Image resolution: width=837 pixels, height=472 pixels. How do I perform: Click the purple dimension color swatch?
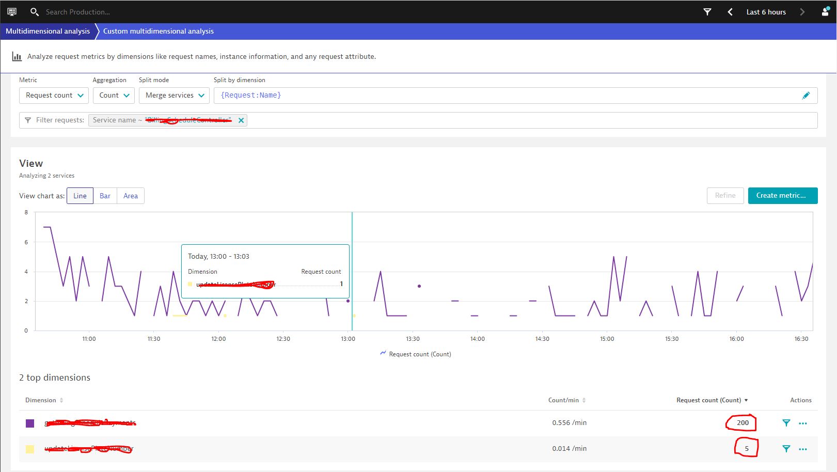30,423
